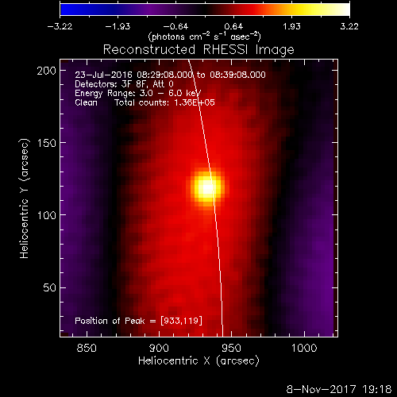
Task: Click the Y-axis tick label '200'
Action: click(x=47, y=71)
